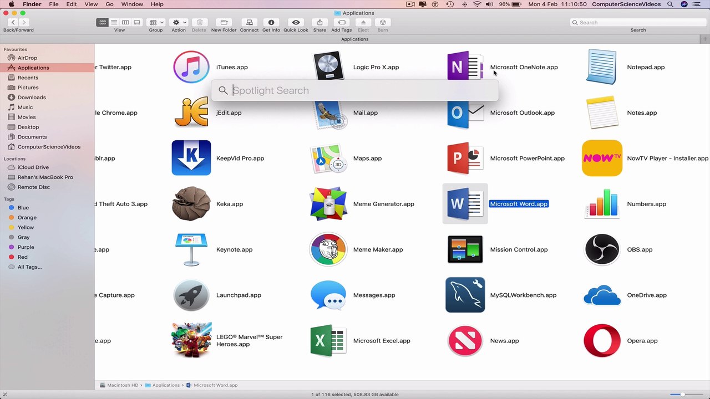The width and height of the screenshot is (710, 399).
Task: Select the Meme Generator app icon
Action: coord(328,203)
